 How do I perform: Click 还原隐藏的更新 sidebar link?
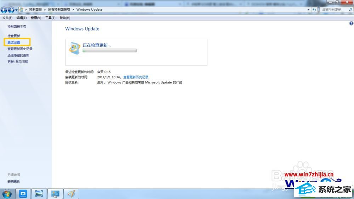click(x=18, y=55)
